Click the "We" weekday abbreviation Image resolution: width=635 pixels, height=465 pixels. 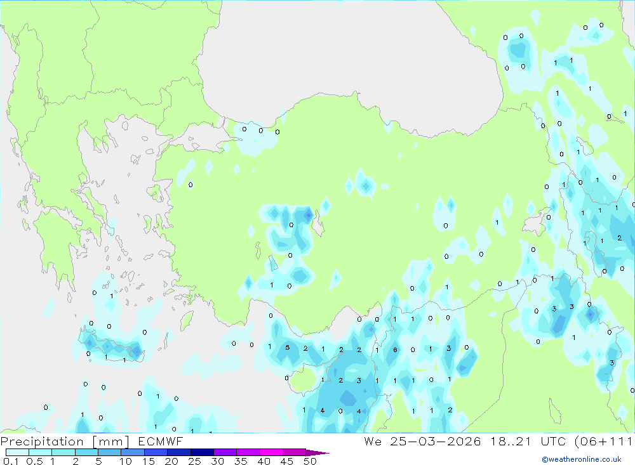[373, 442]
